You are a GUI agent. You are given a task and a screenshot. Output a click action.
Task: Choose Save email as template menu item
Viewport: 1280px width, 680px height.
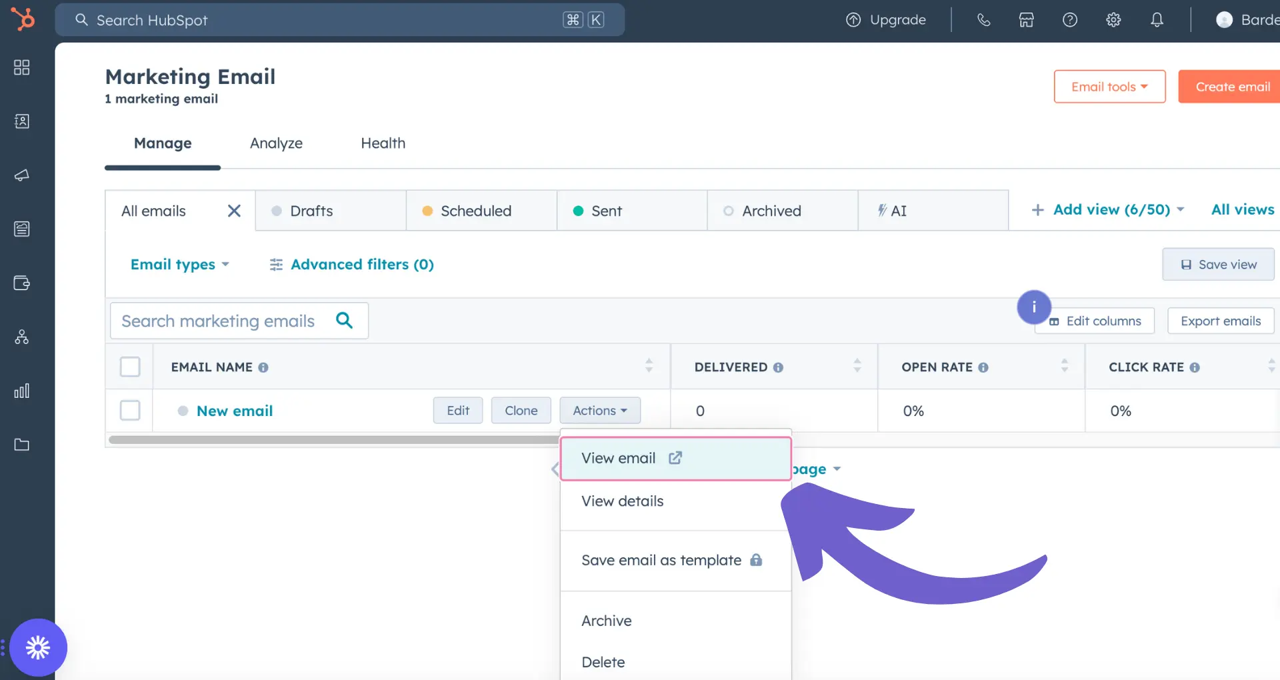coord(675,561)
